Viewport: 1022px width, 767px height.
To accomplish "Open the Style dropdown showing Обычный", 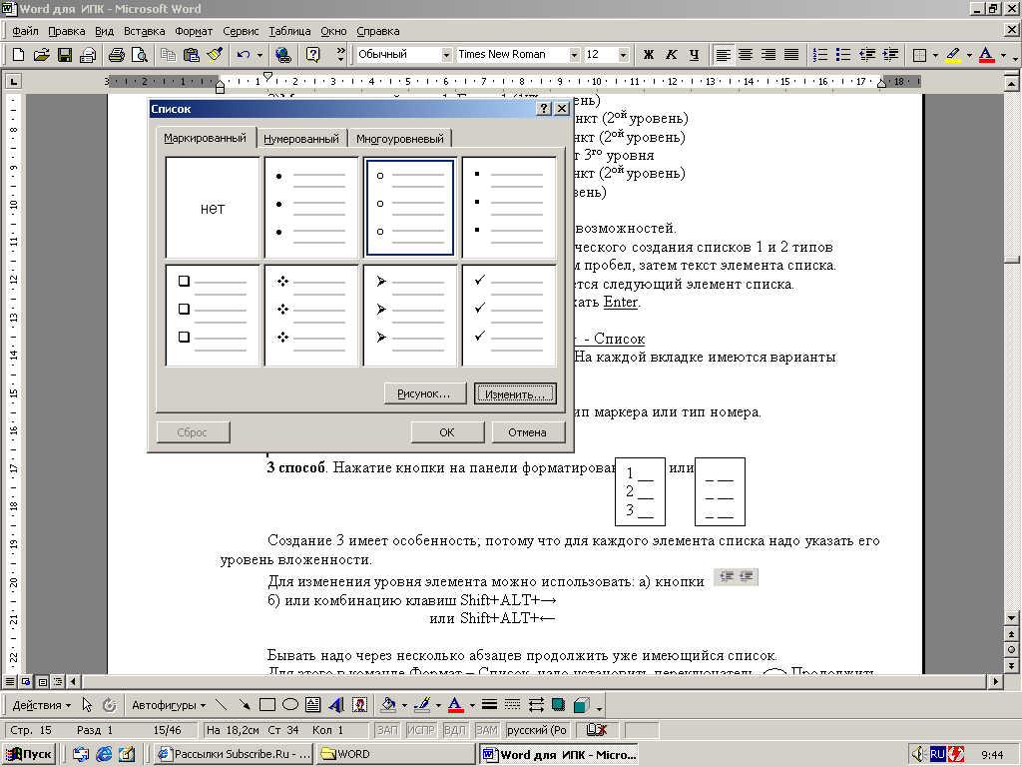I will tap(446, 55).
